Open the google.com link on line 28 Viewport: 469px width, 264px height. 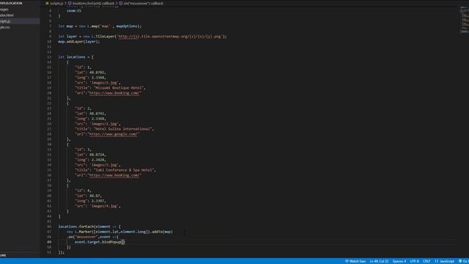click(x=114, y=134)
